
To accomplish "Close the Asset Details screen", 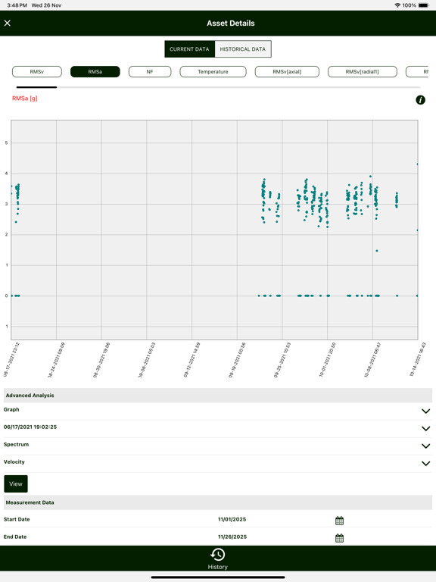I will pyautogui.click(x=8, y=23).
